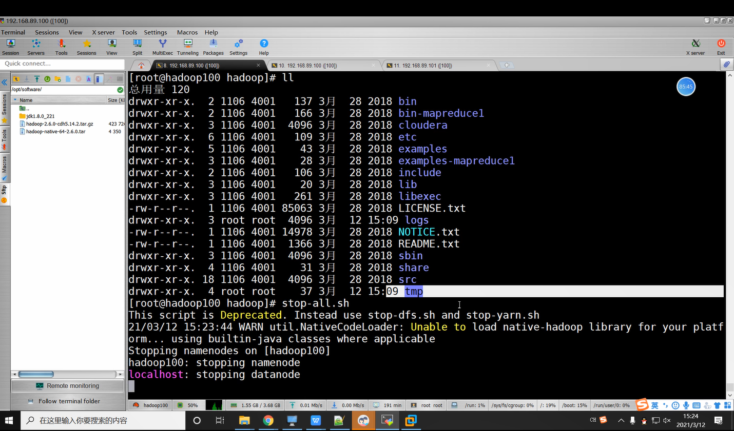Click the Size (KB) column header
This screenshot has height=431, width=734.
point(115,100)
